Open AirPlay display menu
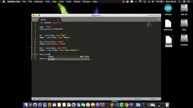 [x=145, y=1]
